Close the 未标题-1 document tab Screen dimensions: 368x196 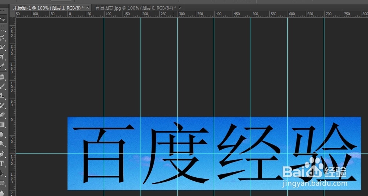[x=88, y=8]
